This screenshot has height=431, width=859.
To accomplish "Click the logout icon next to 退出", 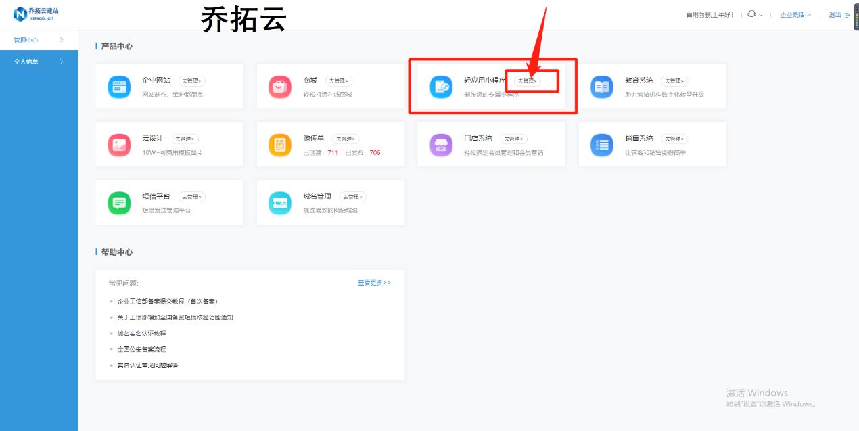I will click(848, 14).
